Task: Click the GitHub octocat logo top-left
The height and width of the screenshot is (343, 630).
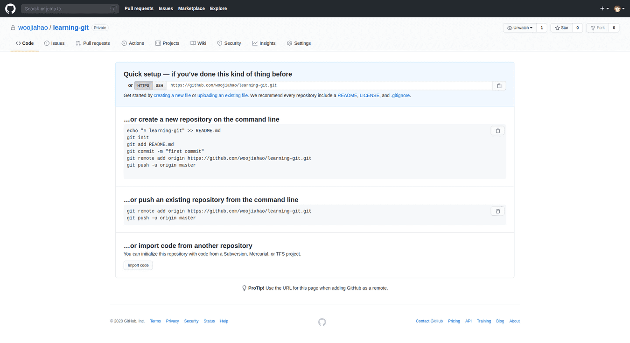Action: coord(10,8)
